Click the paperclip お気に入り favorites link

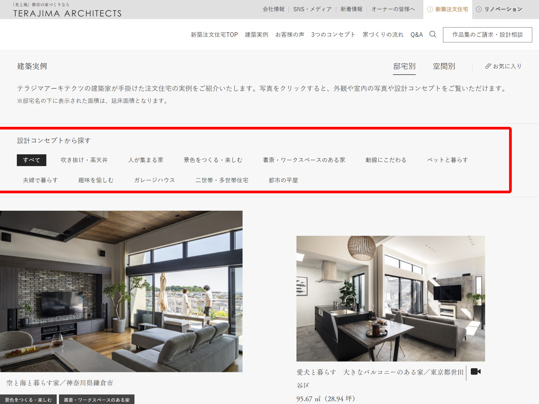pyautogui.click(x=503, y=66)
